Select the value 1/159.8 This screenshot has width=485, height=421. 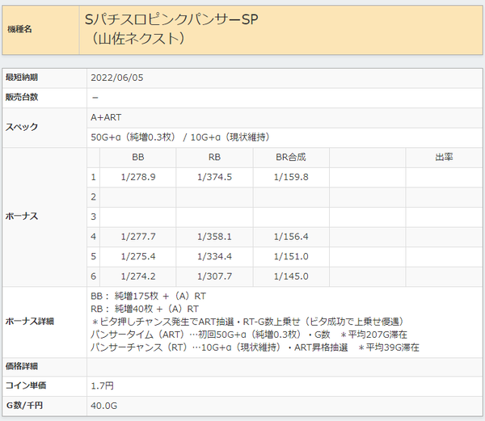[291, 177]
